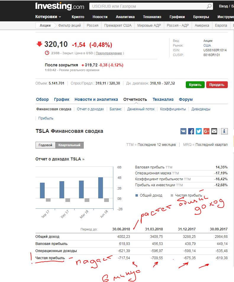Open Россия submenu item
234x282 pixels.
pos(93,26)
